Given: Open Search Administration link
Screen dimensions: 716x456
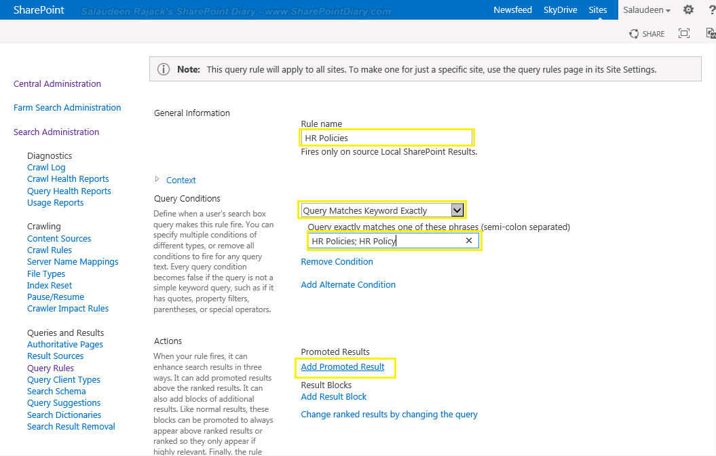Looking at the screenshot, I should coord(56,132).
